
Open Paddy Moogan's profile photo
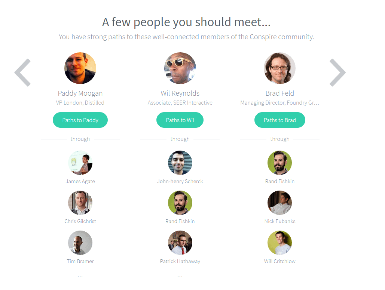coord(80,68)
